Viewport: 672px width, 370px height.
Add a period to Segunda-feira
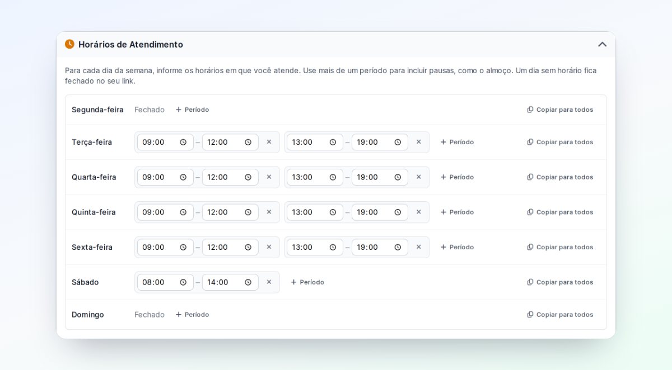192,110
